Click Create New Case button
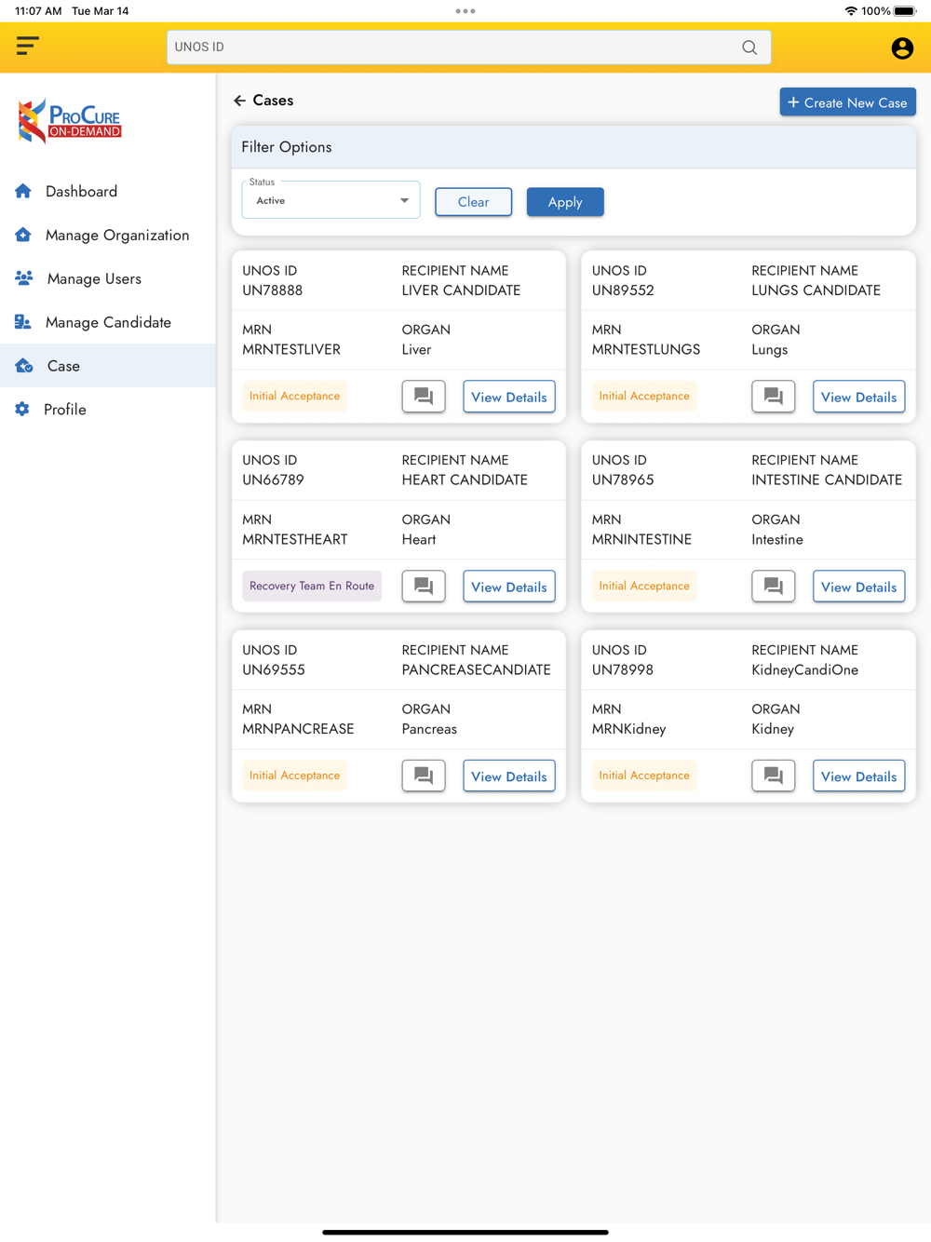This screenshot has height=1242, width=931. pos(847,102)
